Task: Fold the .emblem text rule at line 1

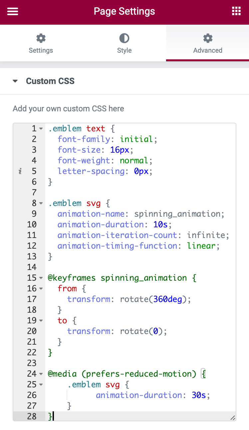Action: pyautogui.click(x=41, y=129)
